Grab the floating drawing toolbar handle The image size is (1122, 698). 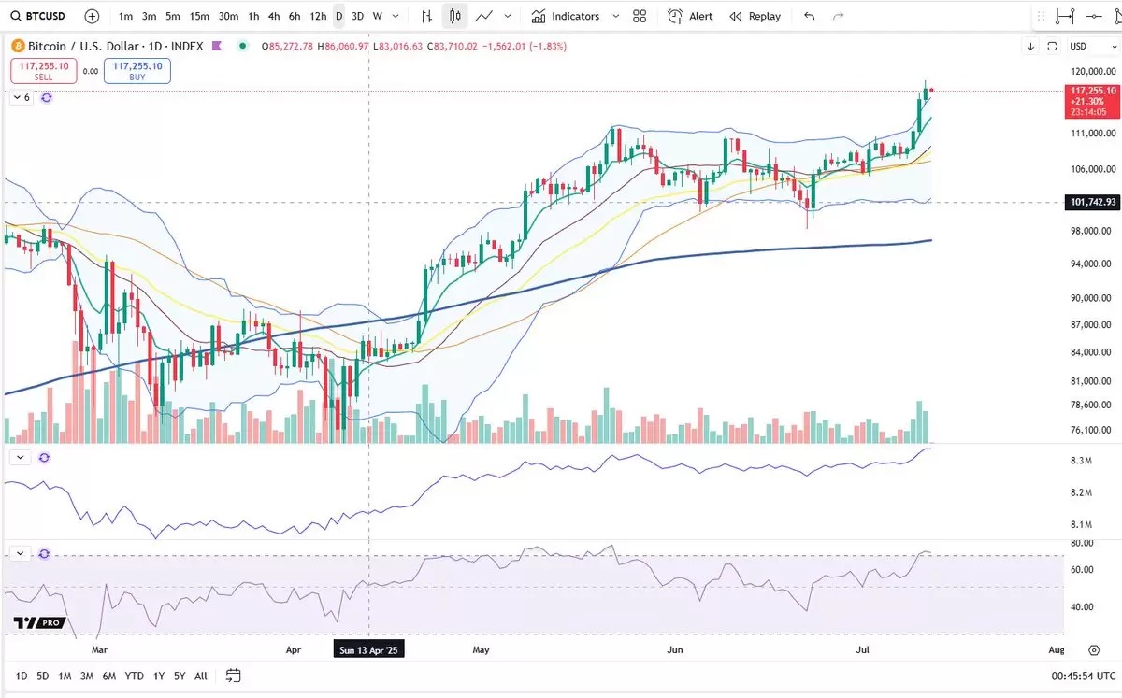click(1041, 16)
